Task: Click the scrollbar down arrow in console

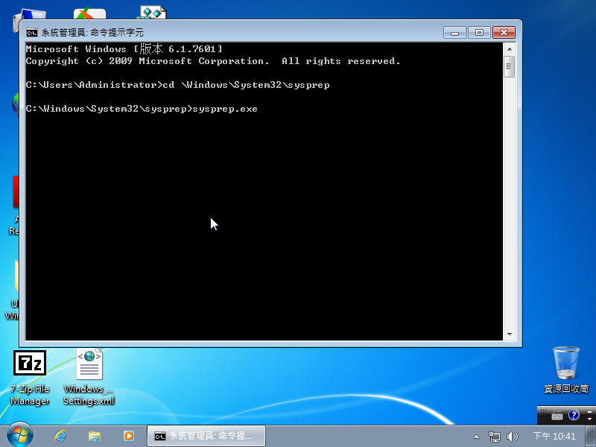Action: 510,335
